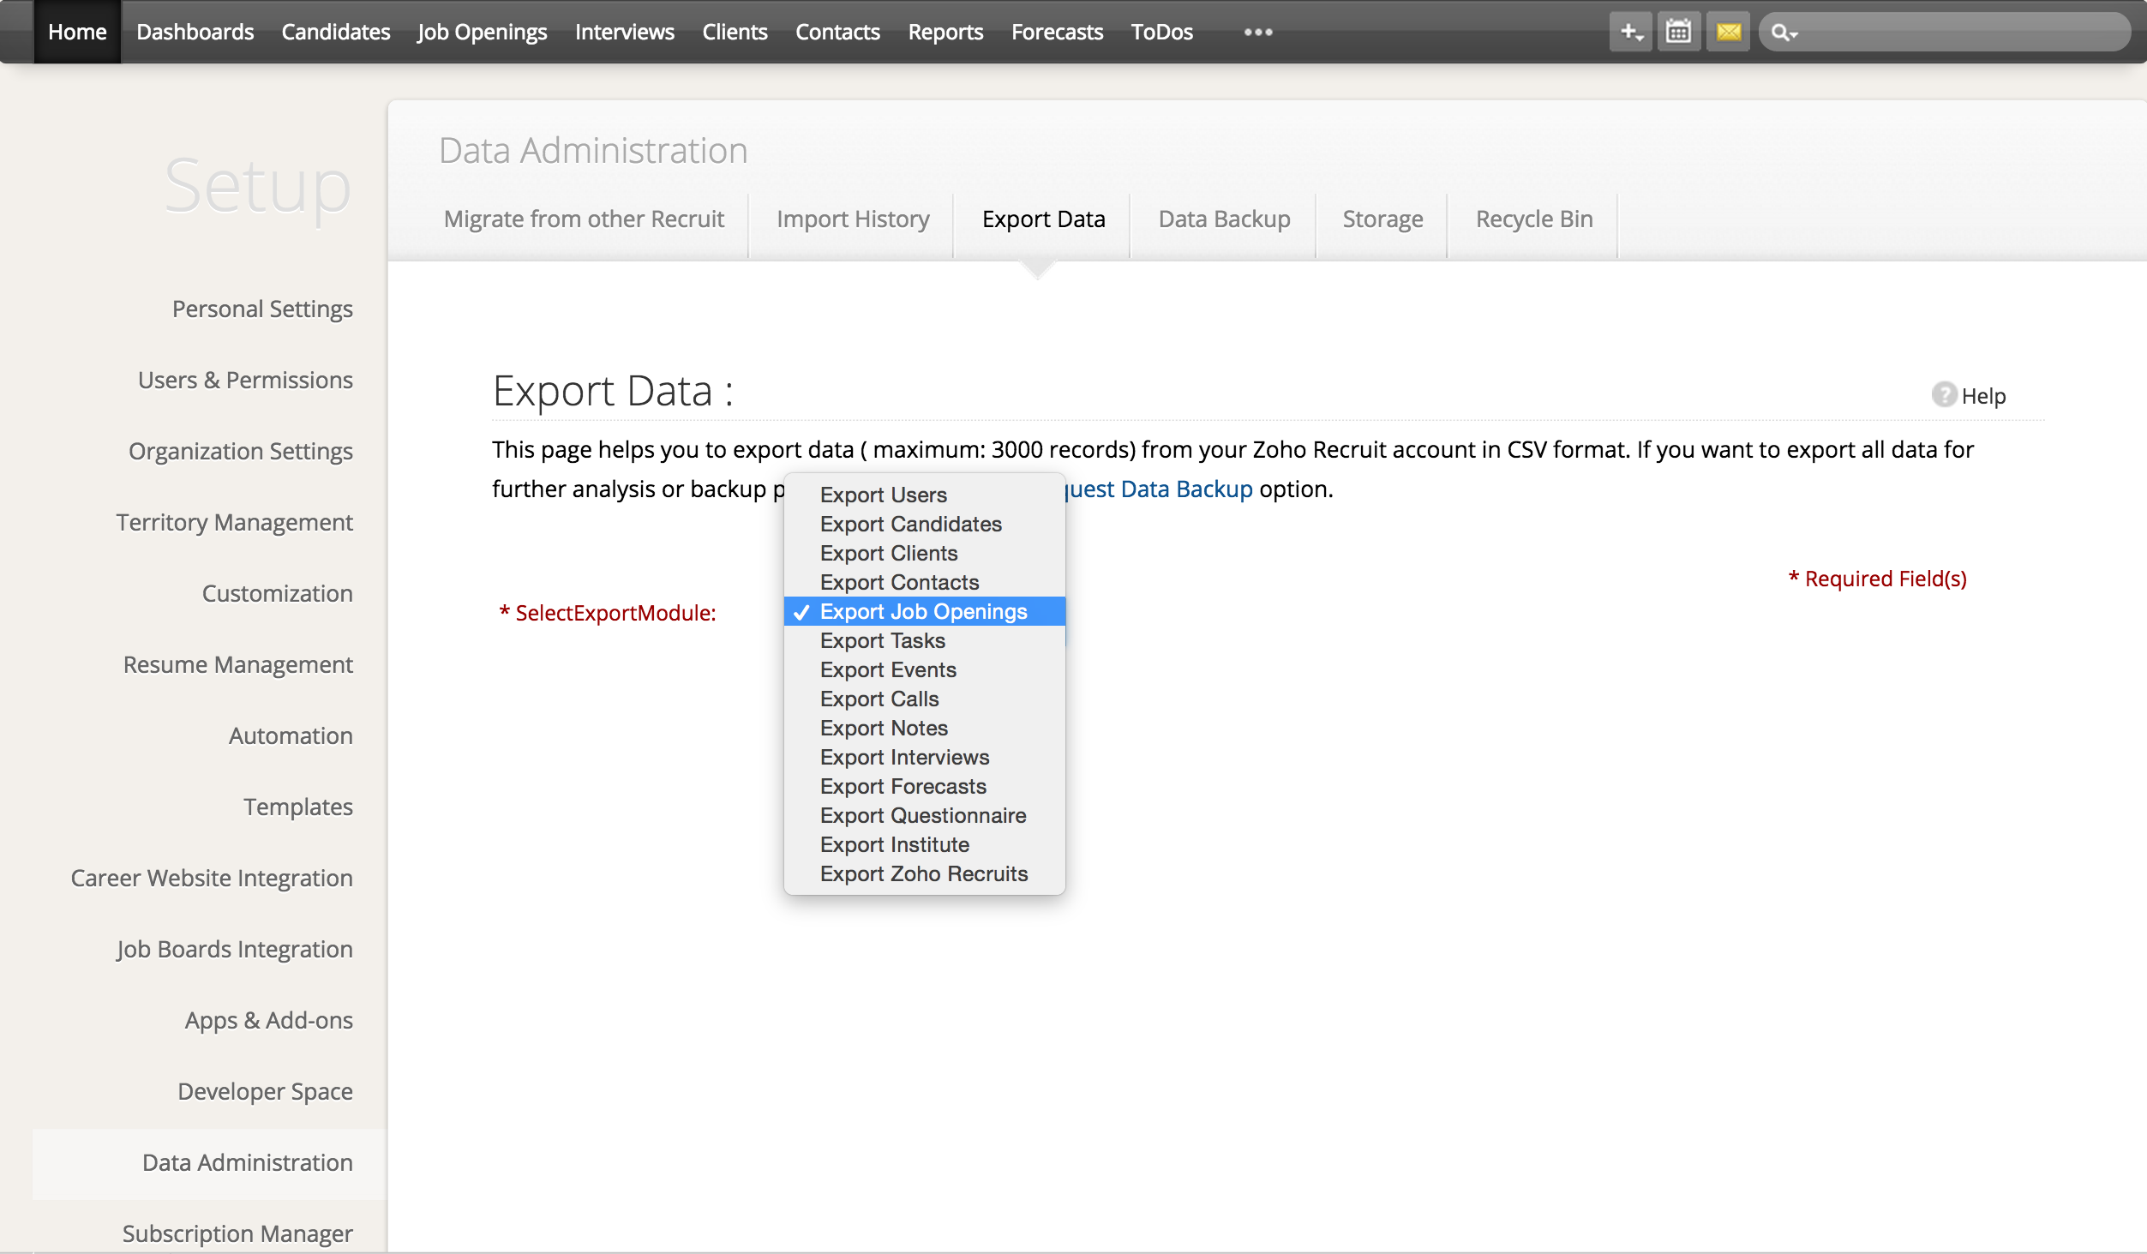Switch to the Data Backup tab
The height and width of the screenshot is (1254, 2147).
tap(1224, 219)
